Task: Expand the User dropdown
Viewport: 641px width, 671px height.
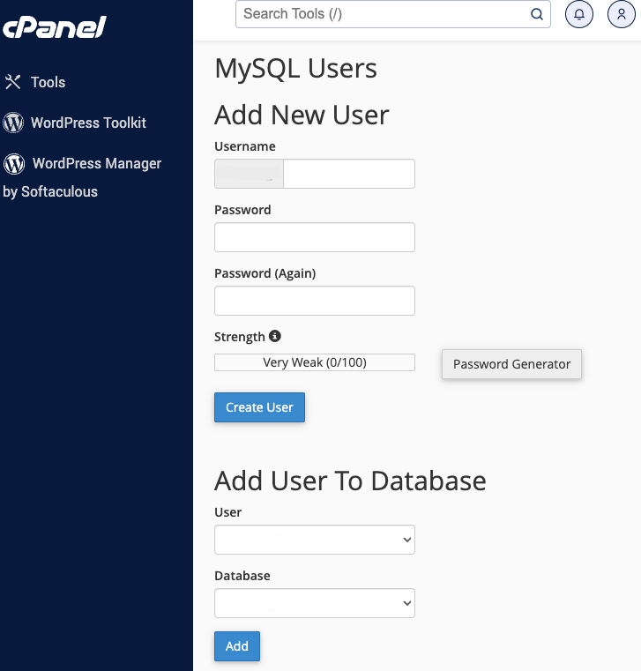Action: [x=315, y=540]
